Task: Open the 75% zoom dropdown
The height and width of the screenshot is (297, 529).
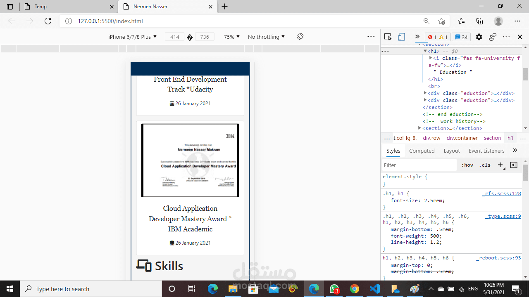Action: click(x=232, y=37)
